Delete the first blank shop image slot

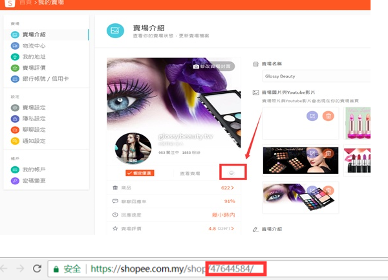329,116
